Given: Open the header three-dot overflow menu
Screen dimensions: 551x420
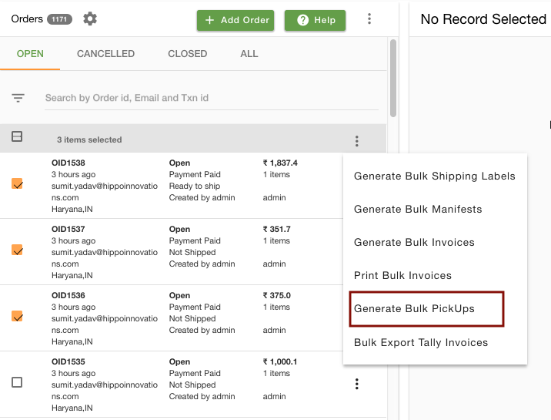Looking at the screenshot, I should pyautogui.click(x=369, y=18).
